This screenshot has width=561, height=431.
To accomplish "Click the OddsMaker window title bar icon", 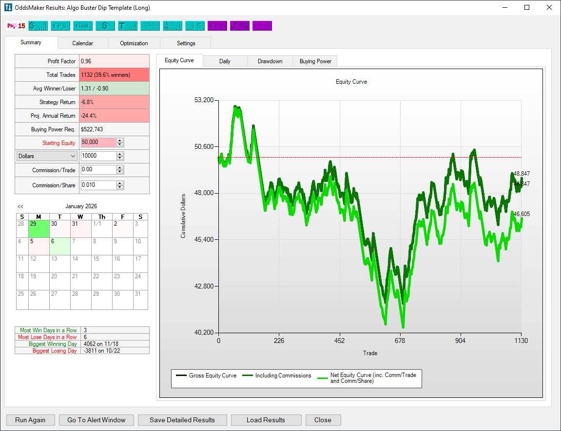I will (8, 8).
